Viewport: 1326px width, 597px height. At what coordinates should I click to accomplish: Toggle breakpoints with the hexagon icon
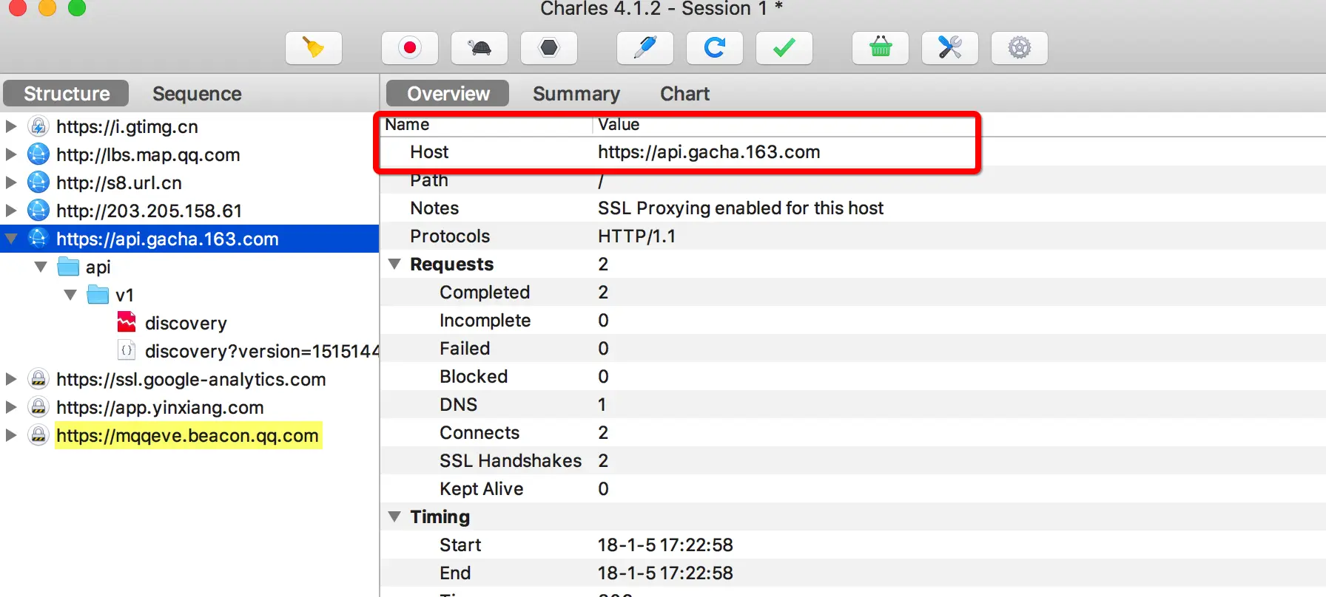pos(549,48)
